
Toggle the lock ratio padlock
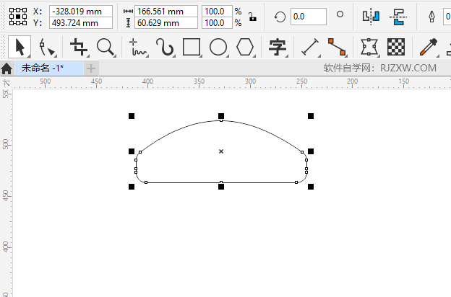(x=252, y=17)
